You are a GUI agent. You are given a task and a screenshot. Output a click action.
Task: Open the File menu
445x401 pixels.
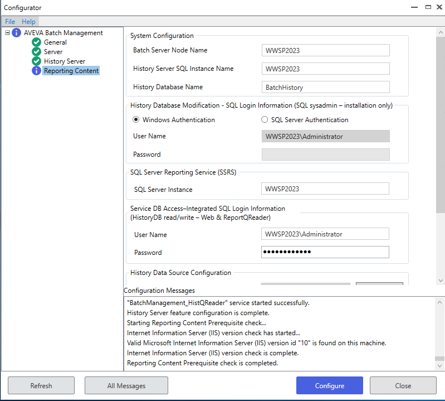click(x=10, y=22)
